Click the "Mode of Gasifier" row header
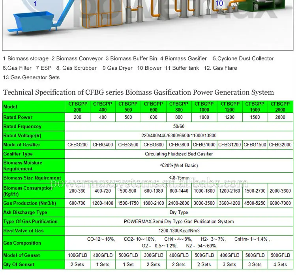Viewport: 296px width, 275px height. (x=34, y=145)
